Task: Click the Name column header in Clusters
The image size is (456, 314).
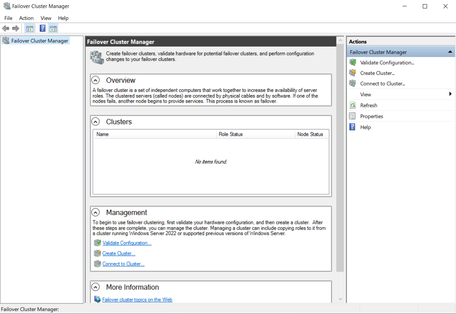Action: (x=155, y=134)
